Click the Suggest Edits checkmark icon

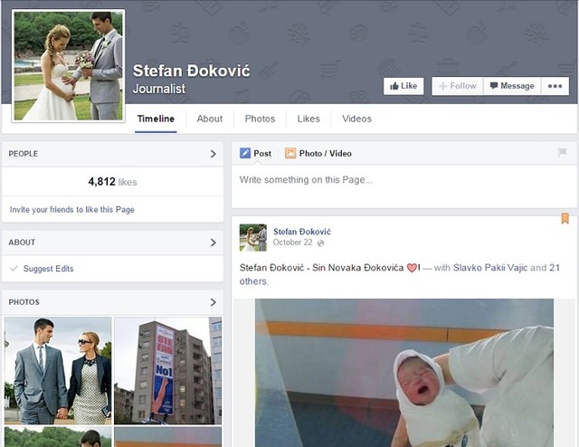(14, 268)
